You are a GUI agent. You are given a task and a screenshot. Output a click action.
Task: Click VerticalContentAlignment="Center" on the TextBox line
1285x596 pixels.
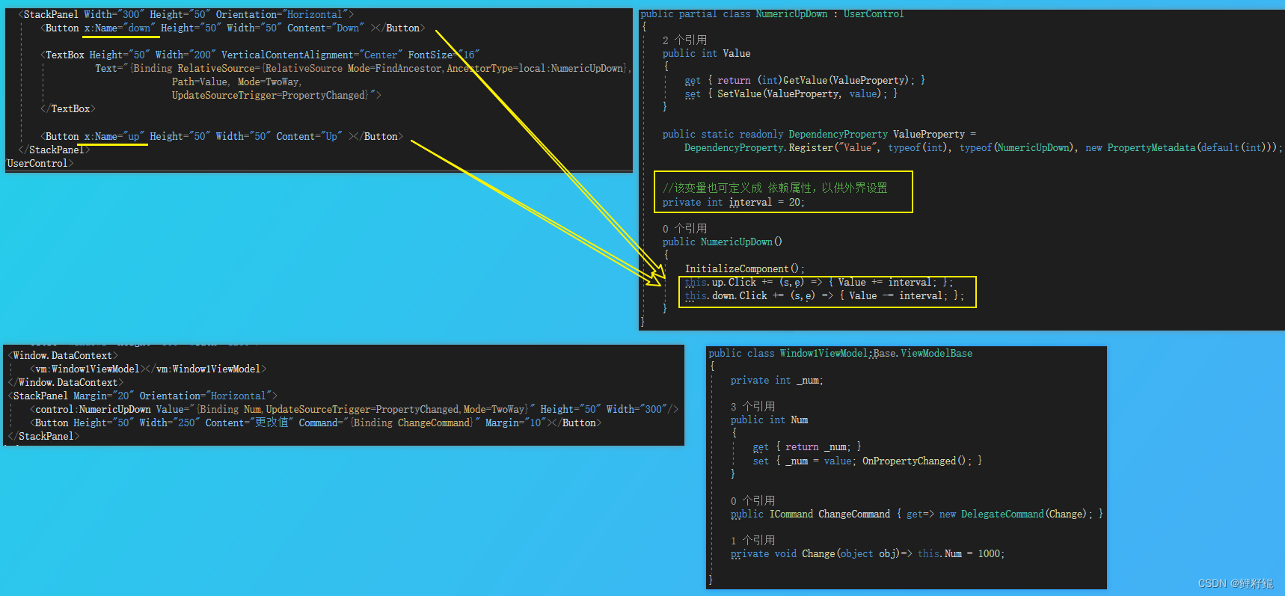312,55
